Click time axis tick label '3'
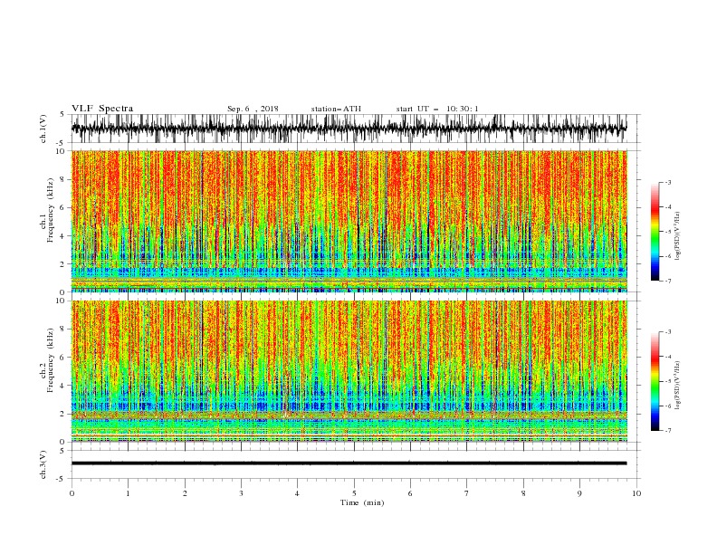717x554 pixels. [241, 493]
